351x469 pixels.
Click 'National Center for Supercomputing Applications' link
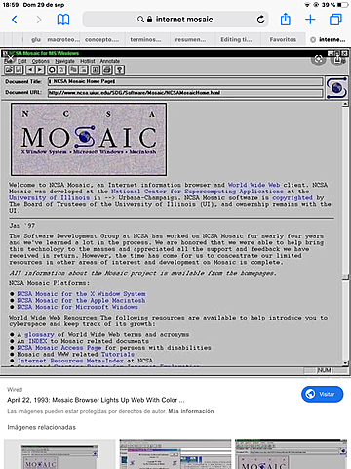197,192
